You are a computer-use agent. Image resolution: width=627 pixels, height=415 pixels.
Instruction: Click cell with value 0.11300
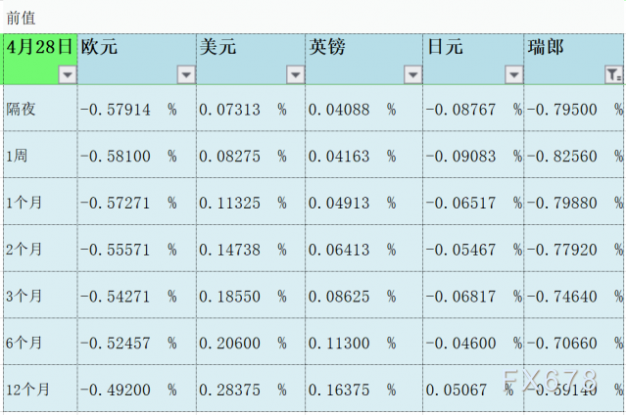point(363,342)
